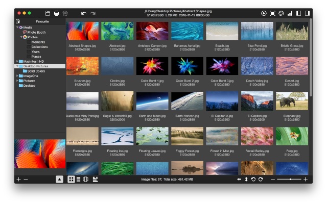Rotate the image clockwise
327x204 pixels.
(x=261, y=179)
